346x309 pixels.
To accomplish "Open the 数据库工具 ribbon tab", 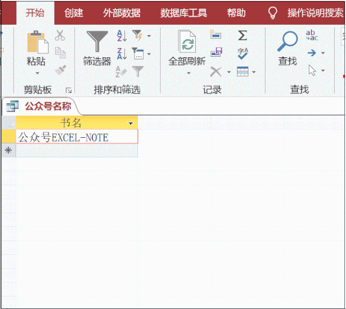I will tap(184, 13).
